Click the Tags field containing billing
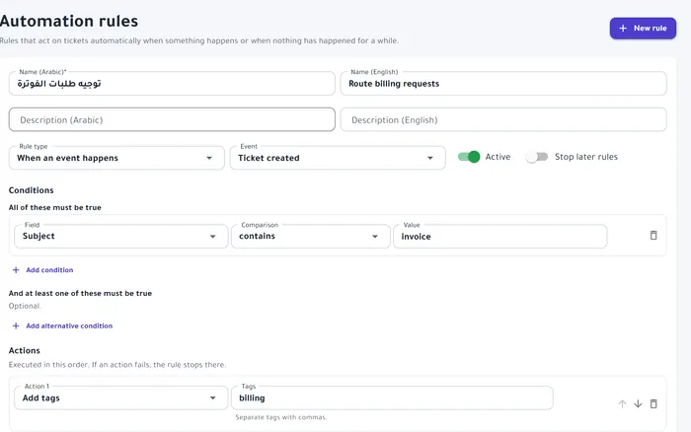Screen dimensions: 691x432 click(392, 398)
